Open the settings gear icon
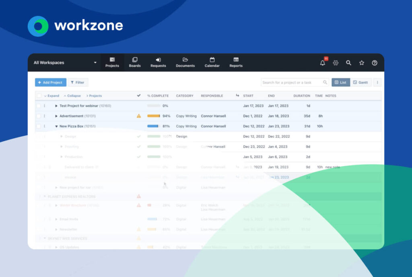412x277 pixels. 335,63
